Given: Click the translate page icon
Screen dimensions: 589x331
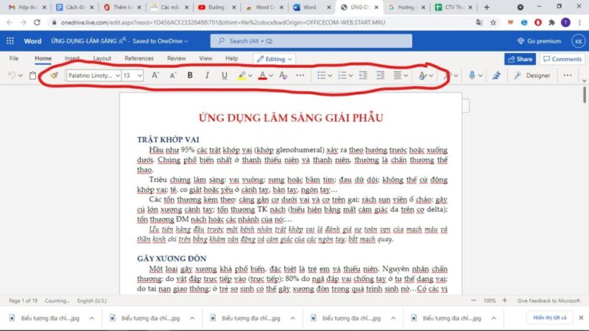Looking at the screenshot, I should 479,23.
